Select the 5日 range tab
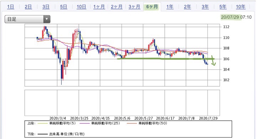This screenshot has height=139, width=262. pyautogui.click(x=63, y=7)
